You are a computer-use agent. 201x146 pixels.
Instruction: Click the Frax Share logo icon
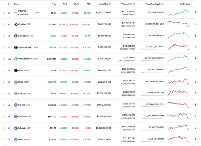click(x=16, y=36)
